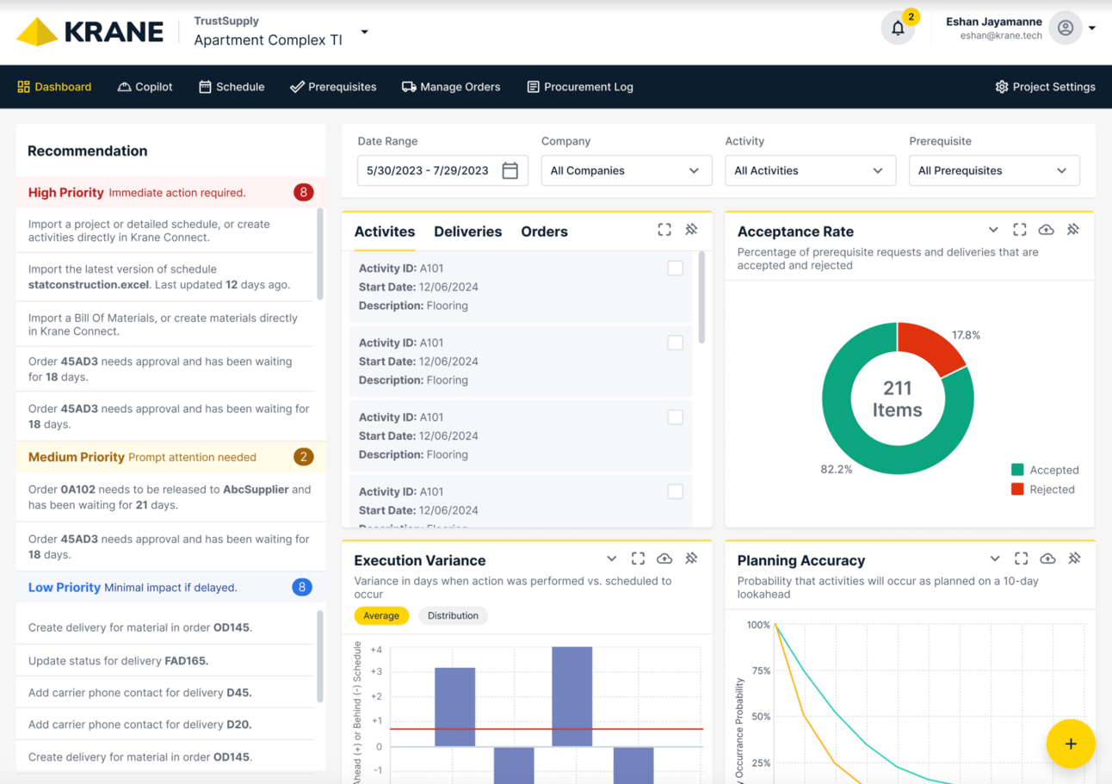
Task: Unpin the Execution Variance widget
Action: [691, 559]
